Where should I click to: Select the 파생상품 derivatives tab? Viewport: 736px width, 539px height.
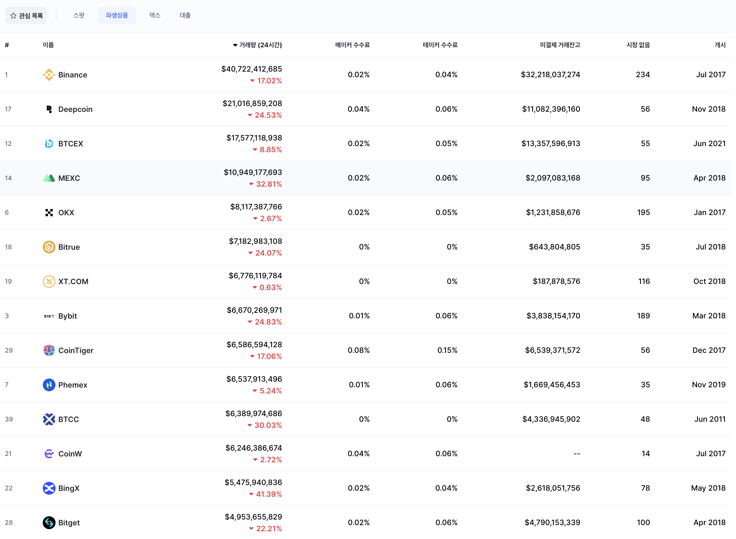click(117, 15)
